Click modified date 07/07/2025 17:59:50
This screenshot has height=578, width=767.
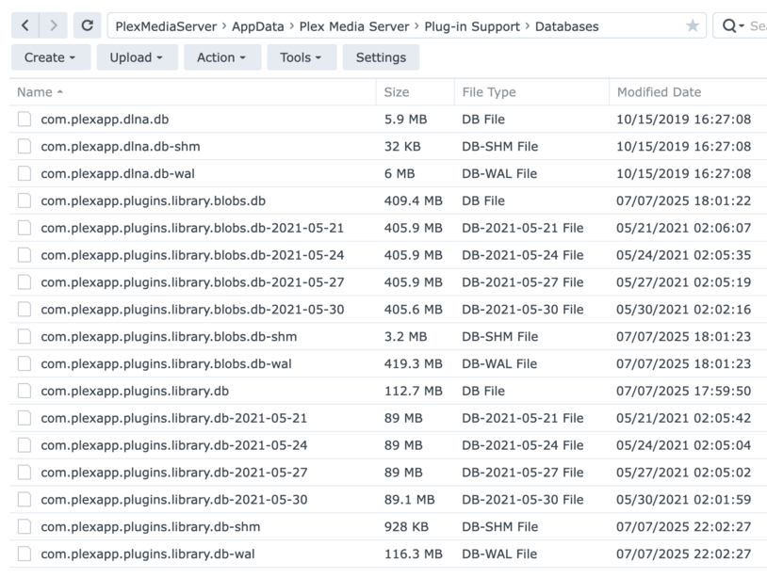point(683,391)
